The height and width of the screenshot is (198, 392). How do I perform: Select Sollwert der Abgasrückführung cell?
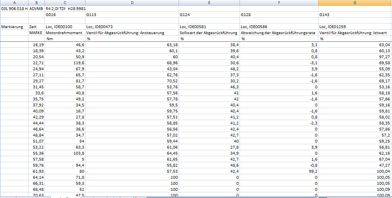click(x=209, y=33)
